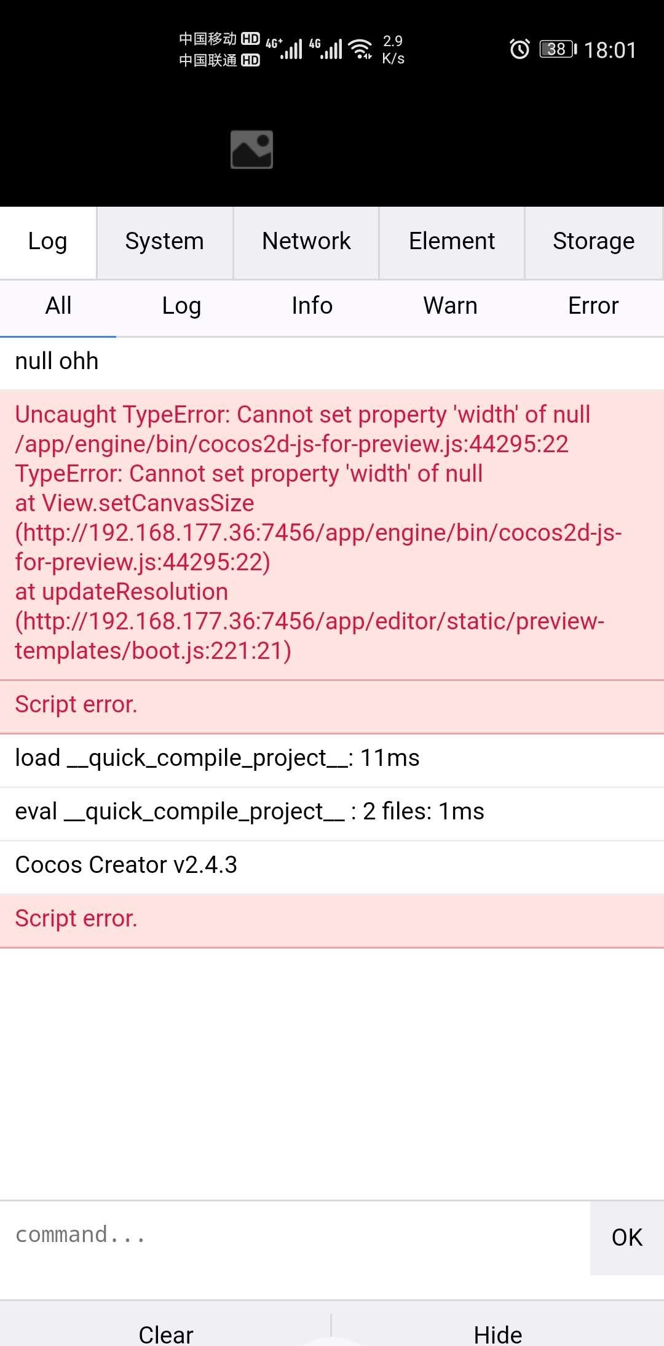Viewport: 664px width, 1346px height.
Task: Tap the Wi-Fi signal icon
Action: [360, 49]
